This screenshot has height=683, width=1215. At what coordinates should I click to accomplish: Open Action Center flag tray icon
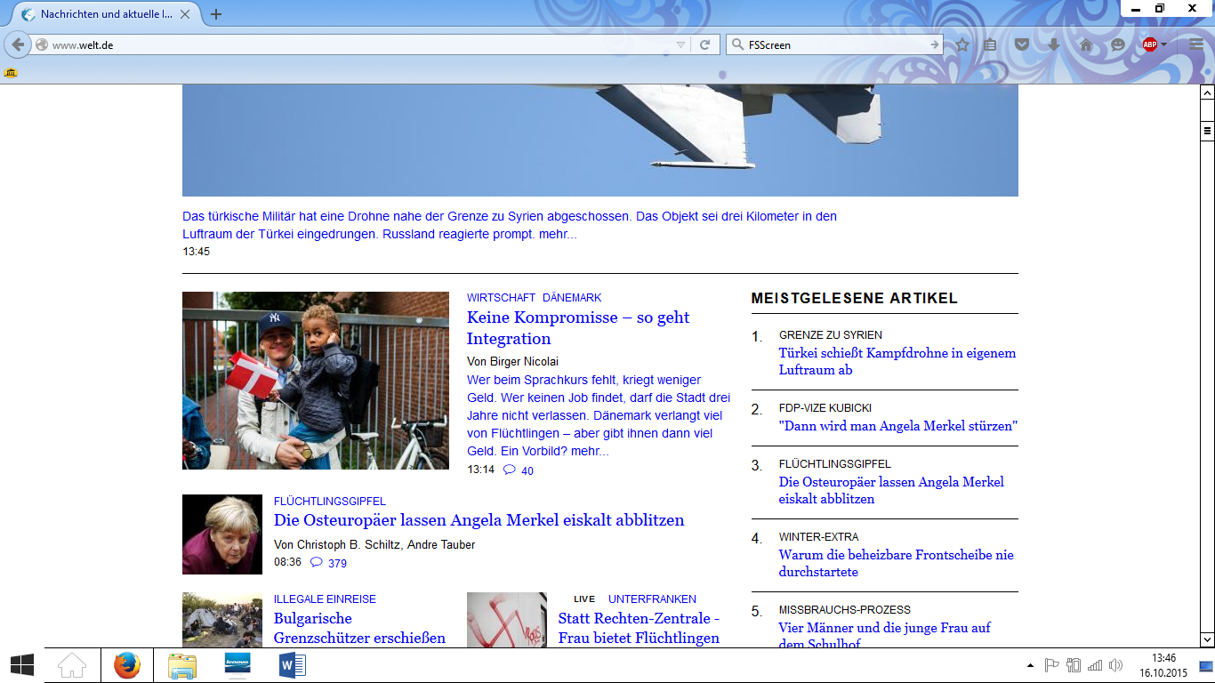coord(1051,665)
